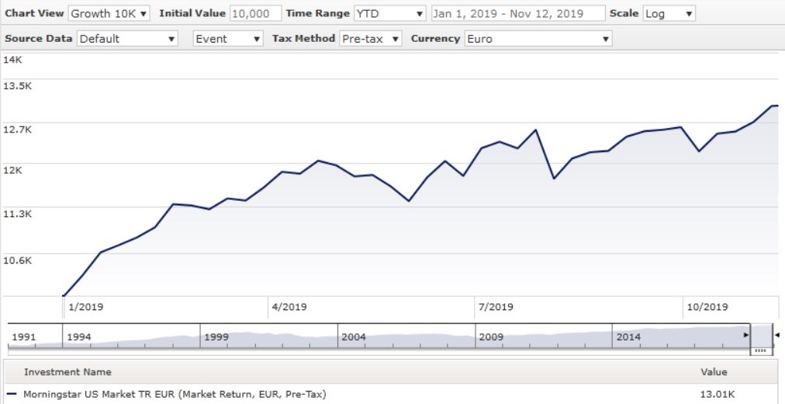Open the Chart View dropdown
This screenshot has height=404, width=785.
pyautogui.click(x=109, y=13)
